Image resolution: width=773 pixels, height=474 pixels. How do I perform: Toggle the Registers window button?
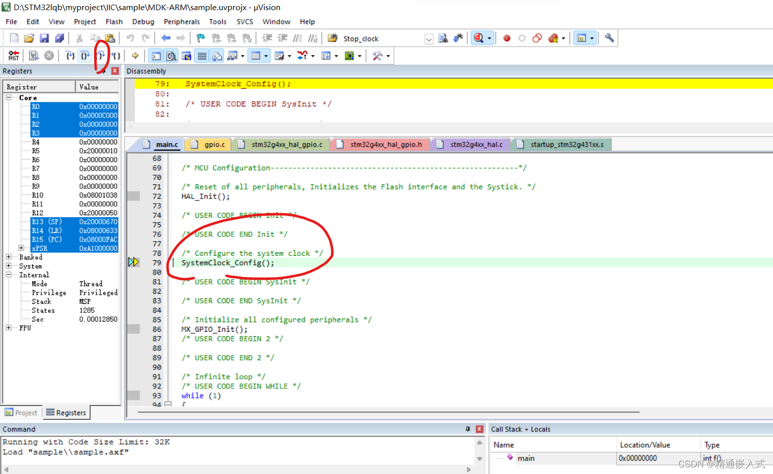tap(202, 56)
